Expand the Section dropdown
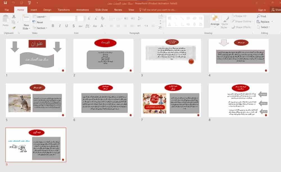 pyautogui.click(x=40, y=28)
